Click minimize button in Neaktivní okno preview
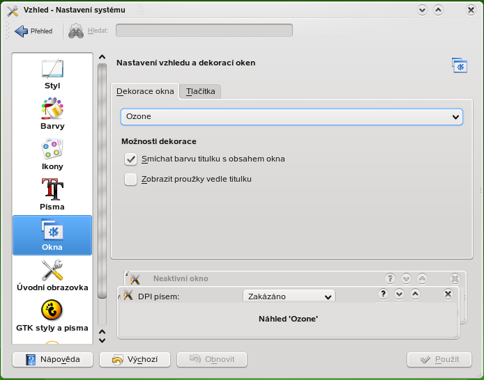The image size is (484, 380). (406, 278)
